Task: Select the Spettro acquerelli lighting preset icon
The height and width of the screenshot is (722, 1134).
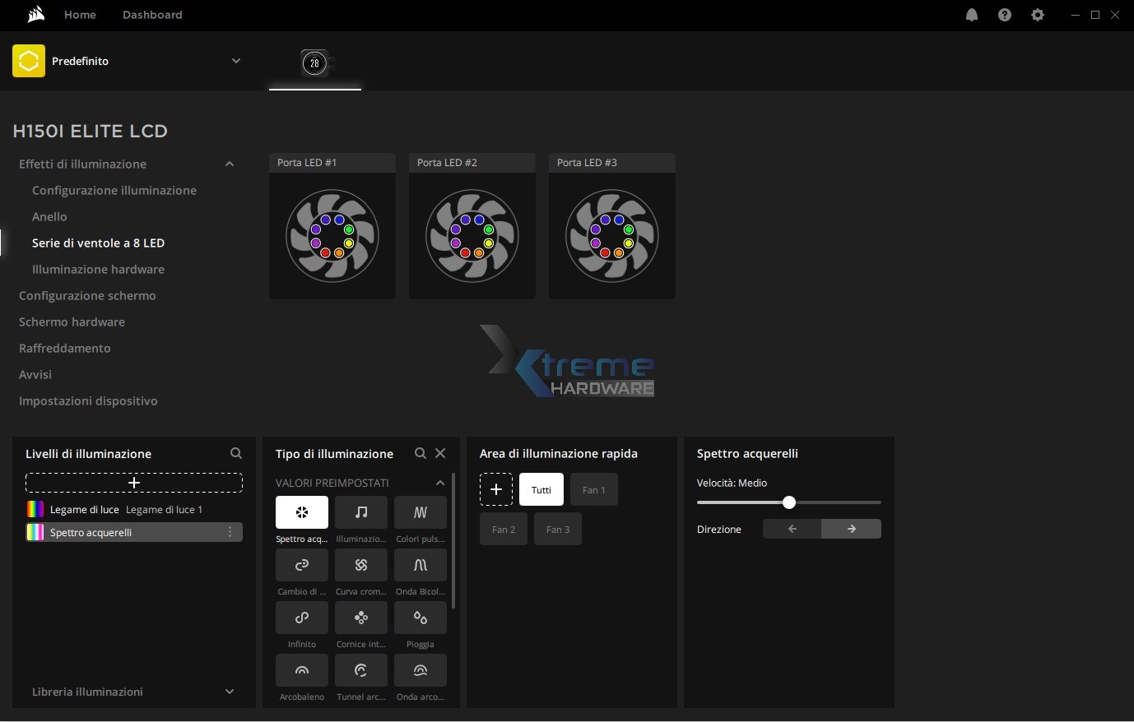Action: pyautogui.click(x=301, y=512)
